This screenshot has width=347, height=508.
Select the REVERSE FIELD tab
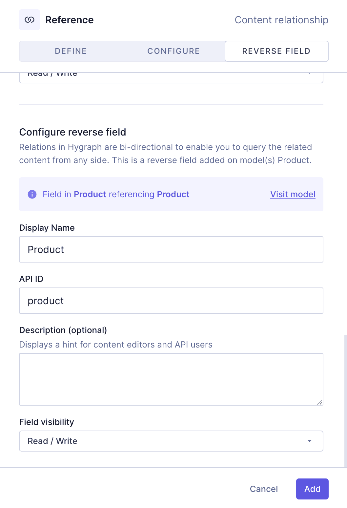click(276, 51)
